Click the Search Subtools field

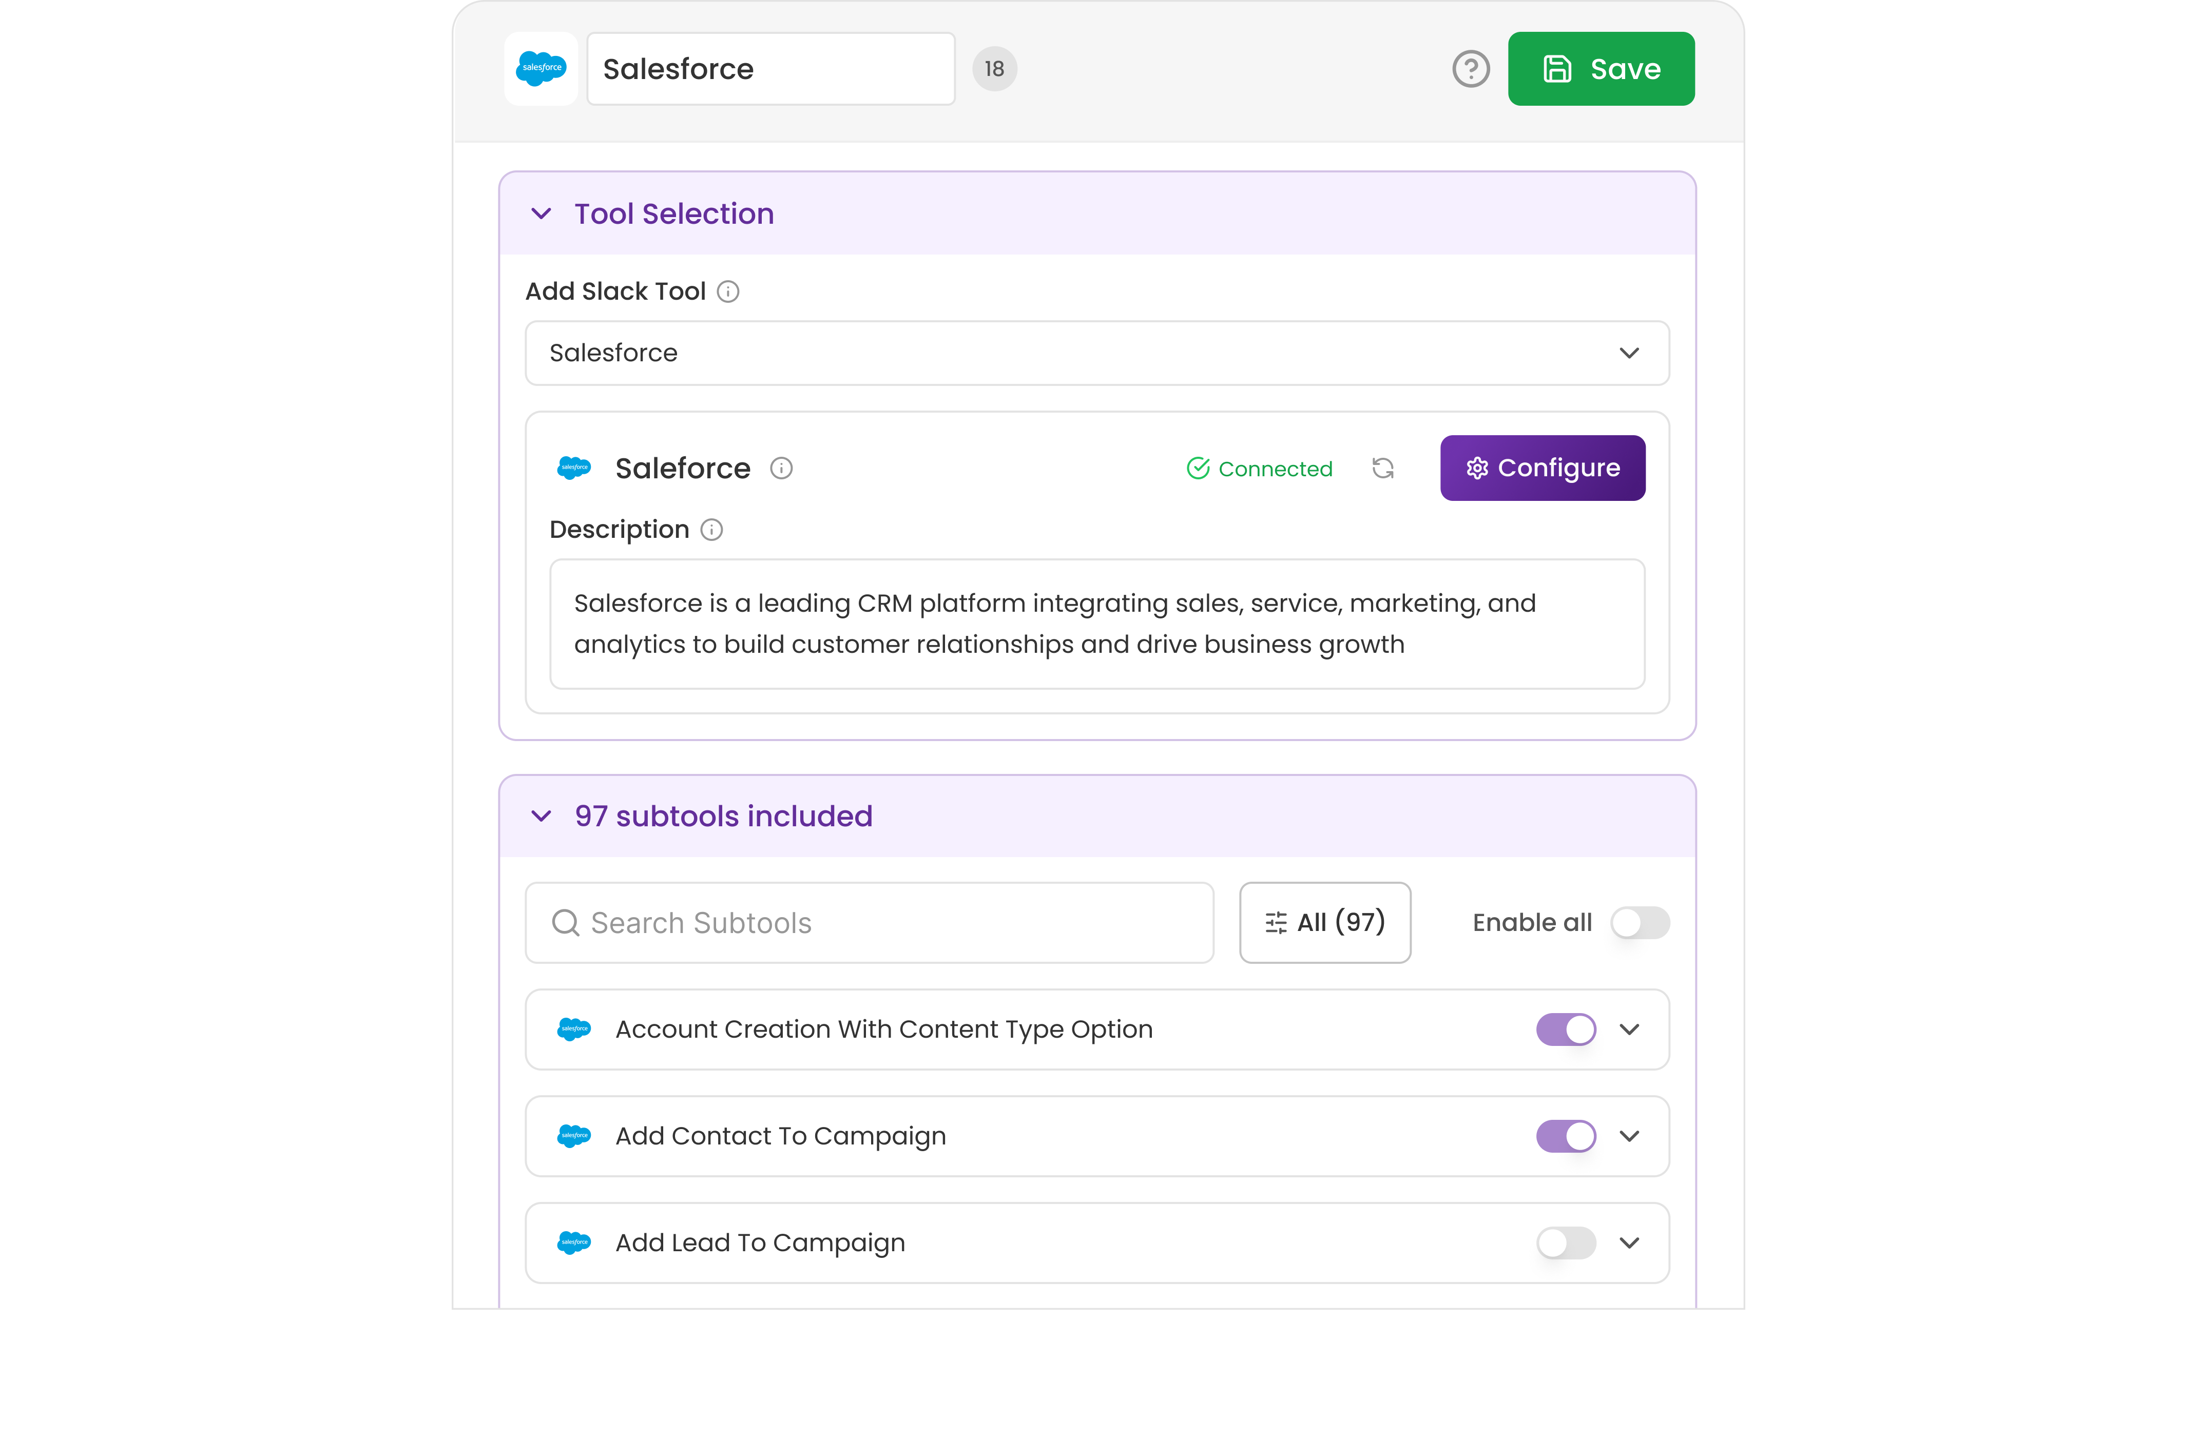coord(869,922)
